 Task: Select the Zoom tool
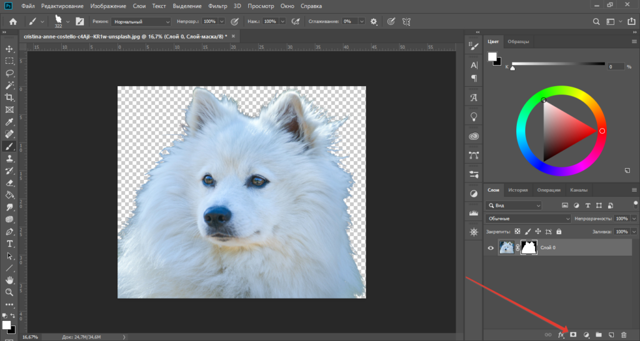point(9,292)
